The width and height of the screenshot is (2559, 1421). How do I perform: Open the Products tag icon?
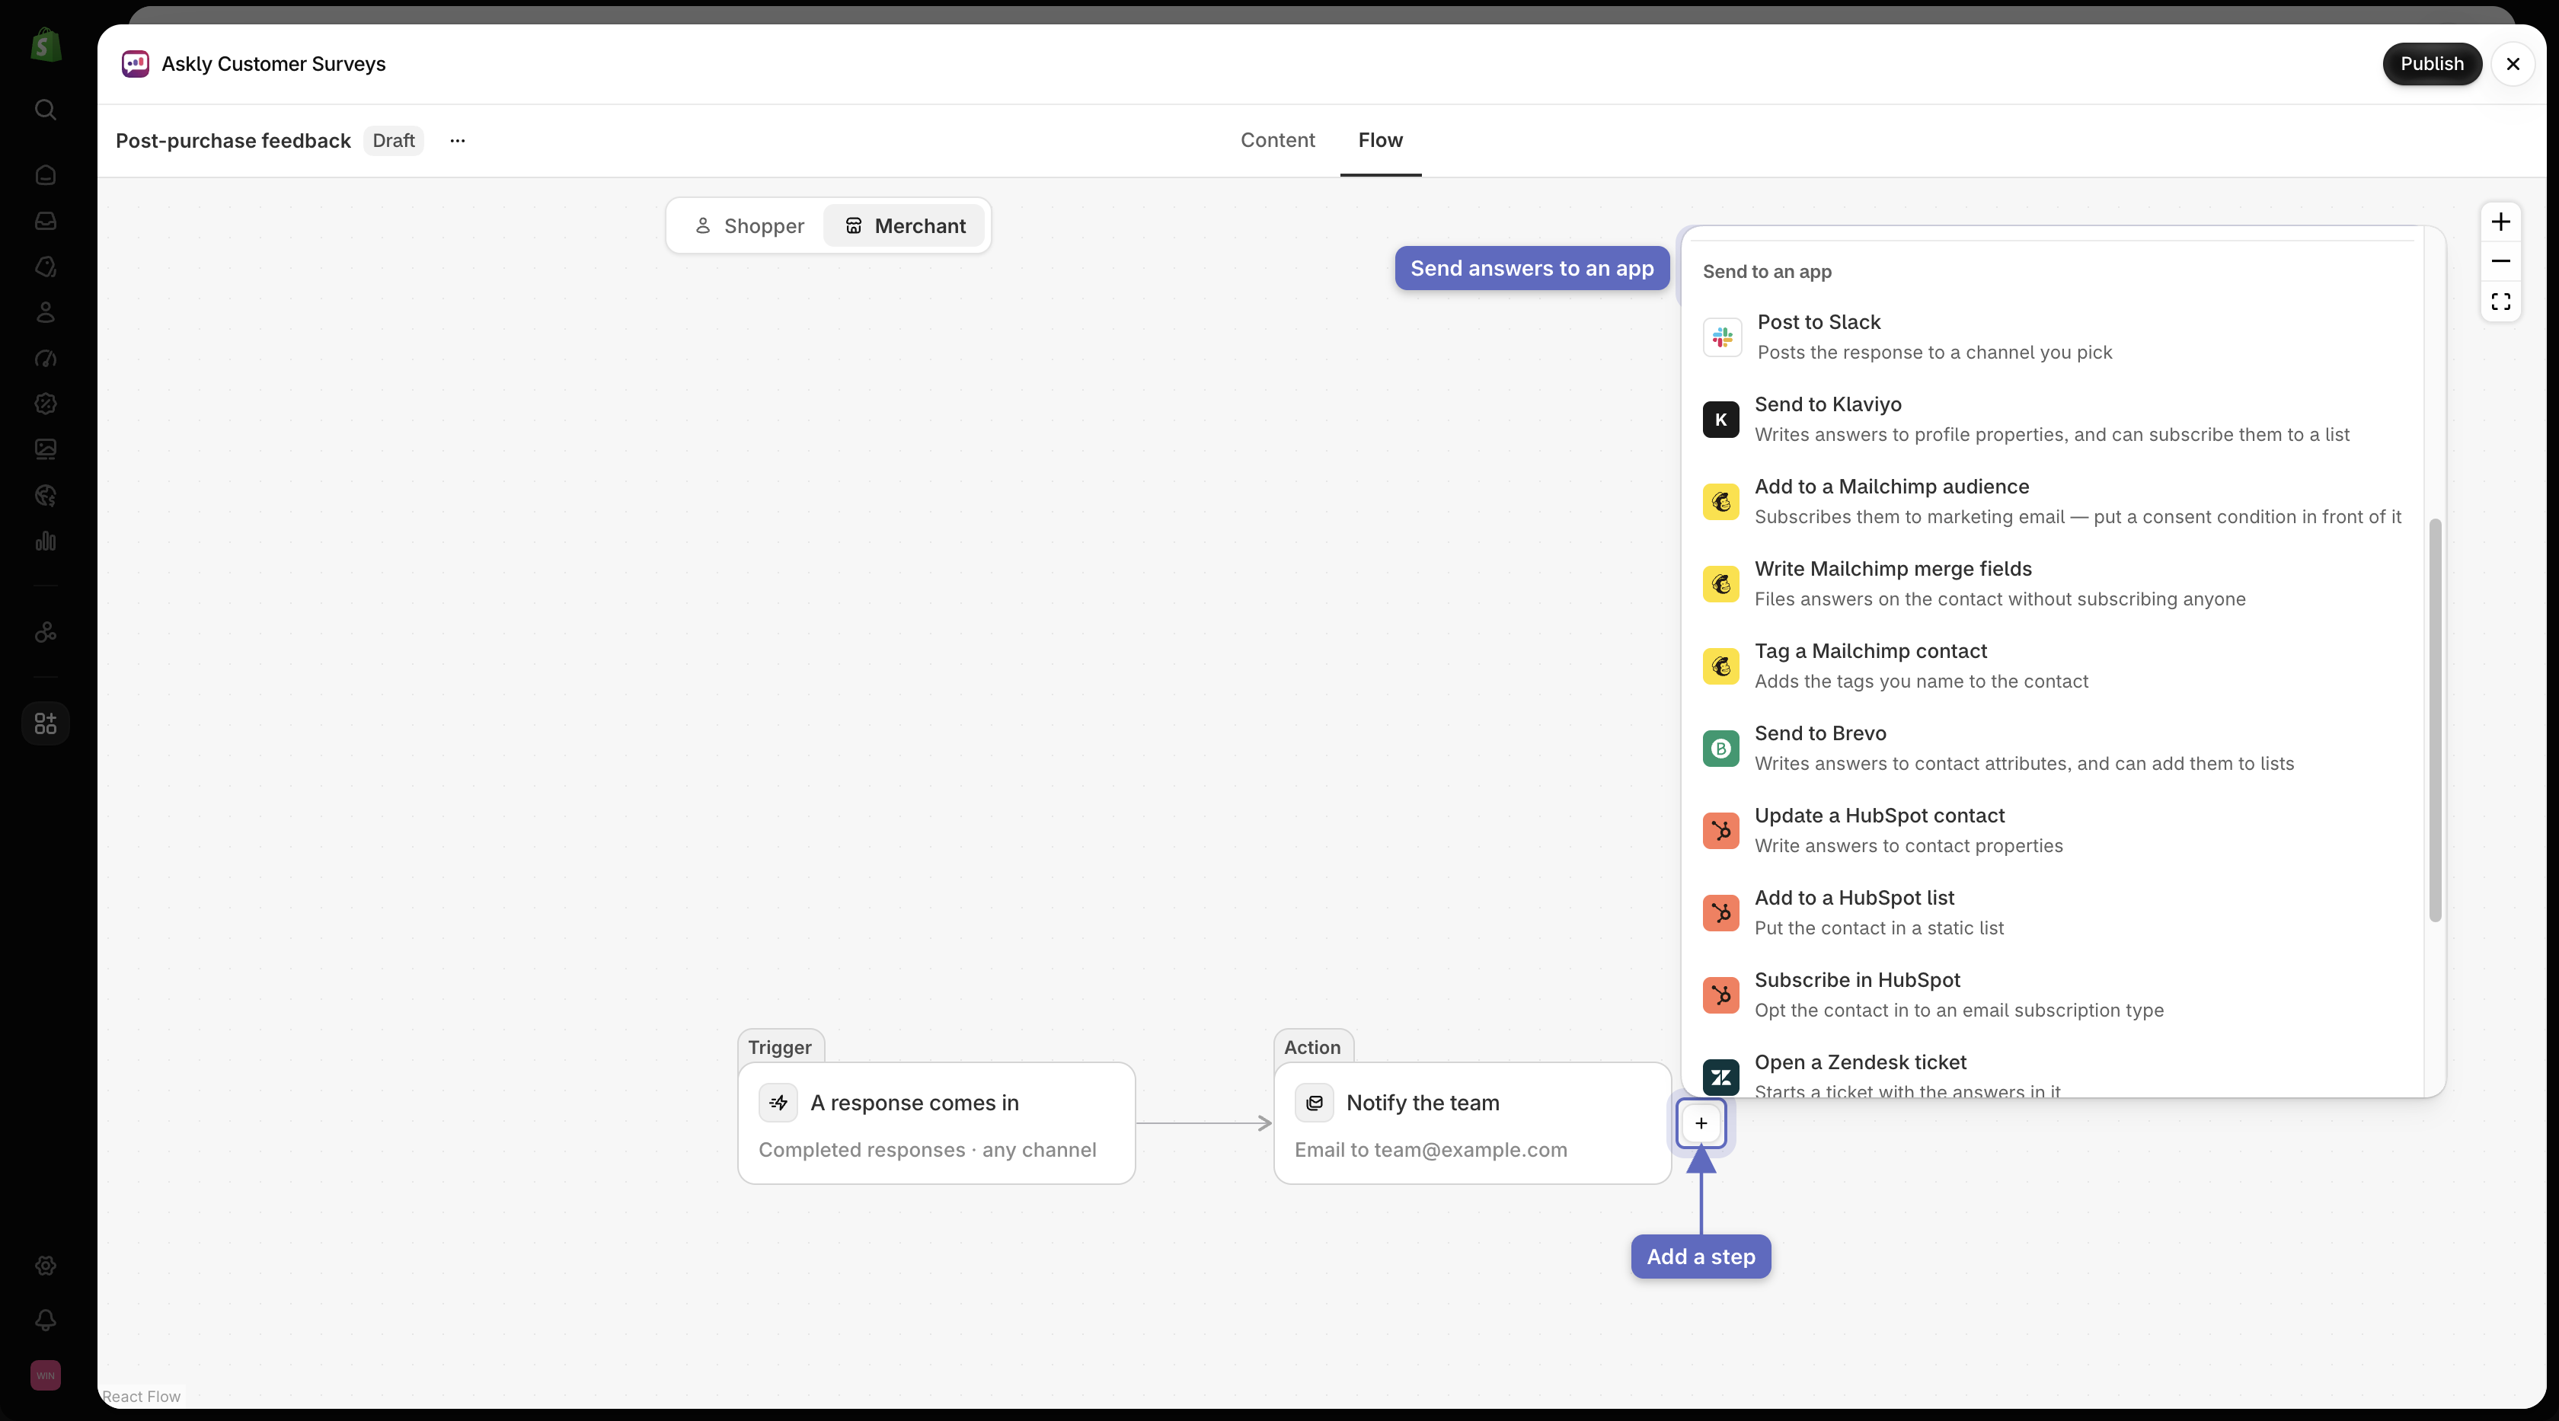46,266
